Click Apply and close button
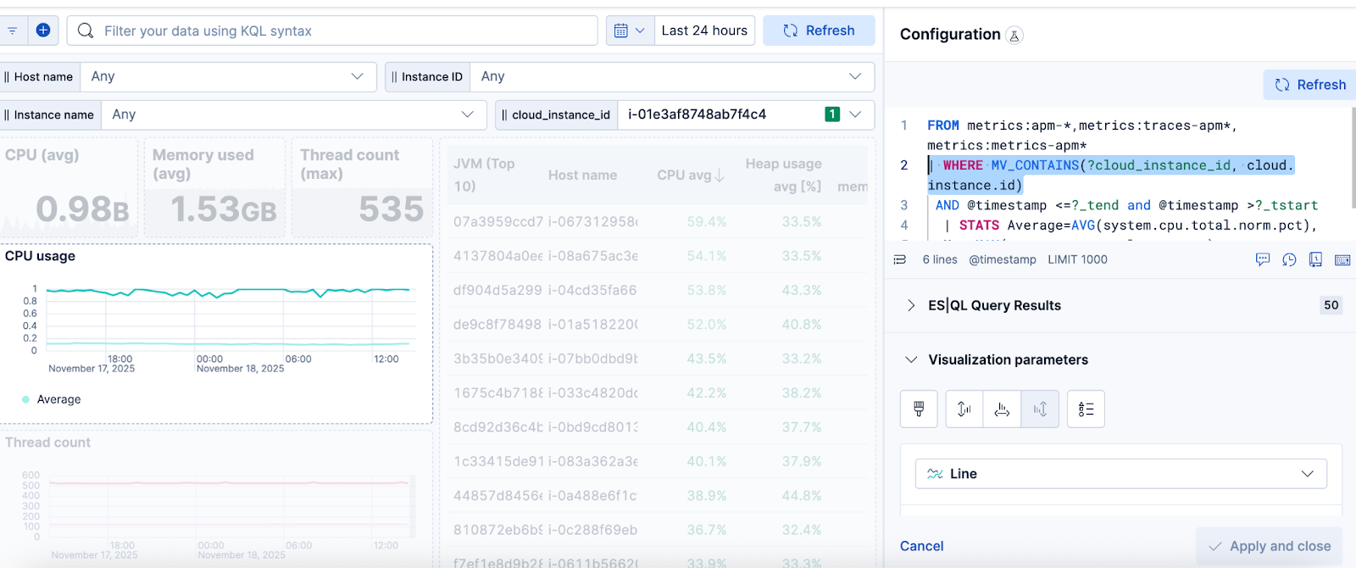The width and height of the screenshot is (1356, 568). (x=1269, y=546)
